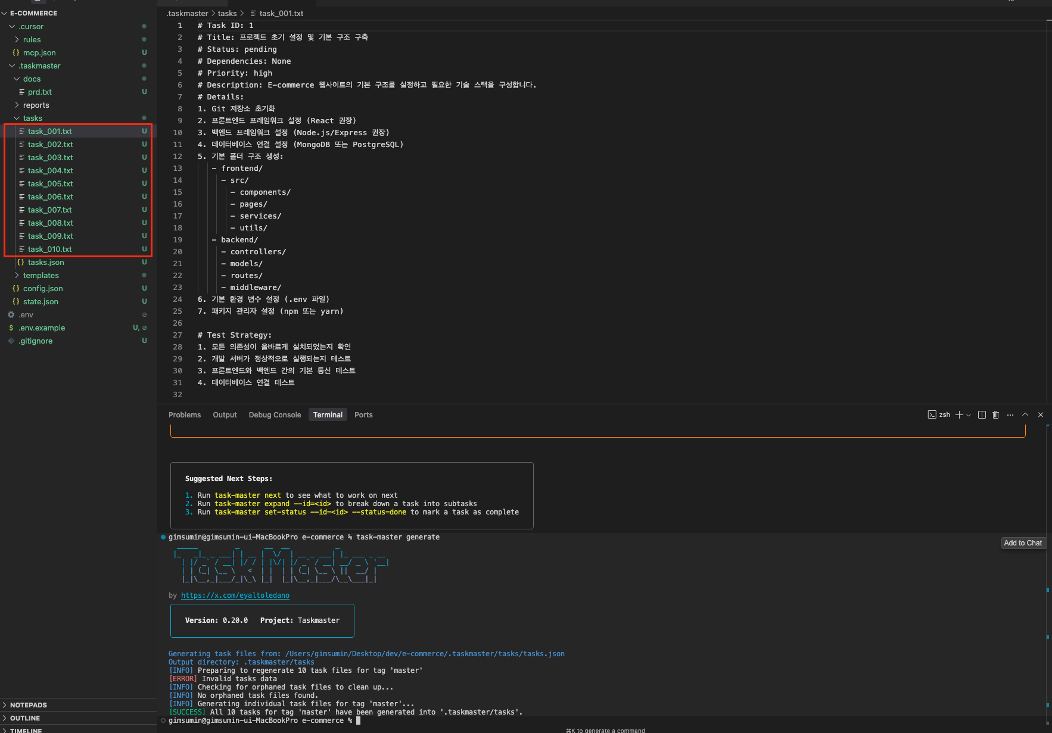Click the gear icon beside .env
Viewport: 1052px width, 733px height.
11,314
